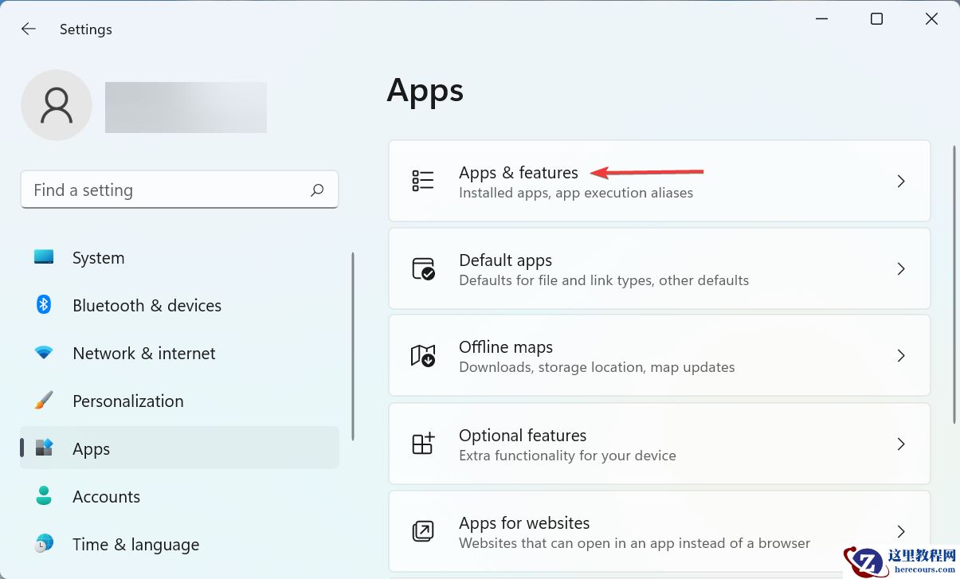960x579 pixels.
Task: Select Time & language section
Action: tap(135, 545)
